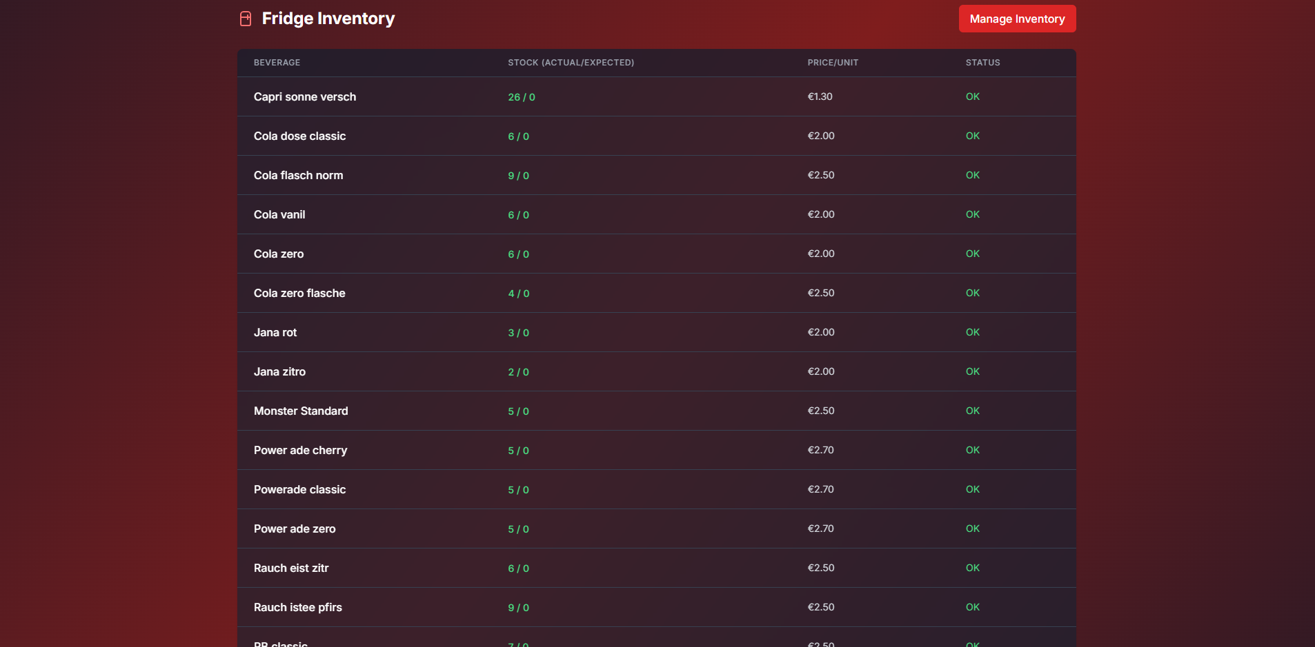This screenshot has width=1315, height=647.
Task: Select the Cola vanil beverage name
Action: (279, 214)
